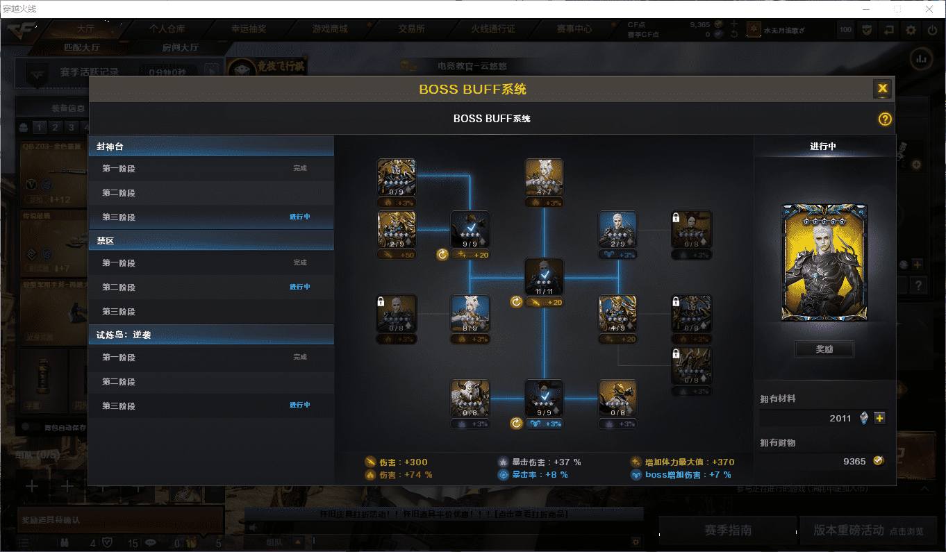The width and height of the screenshot is (946, 552).
Task: Select 封神台 第三阶段 stage
Action: point(211,217)
